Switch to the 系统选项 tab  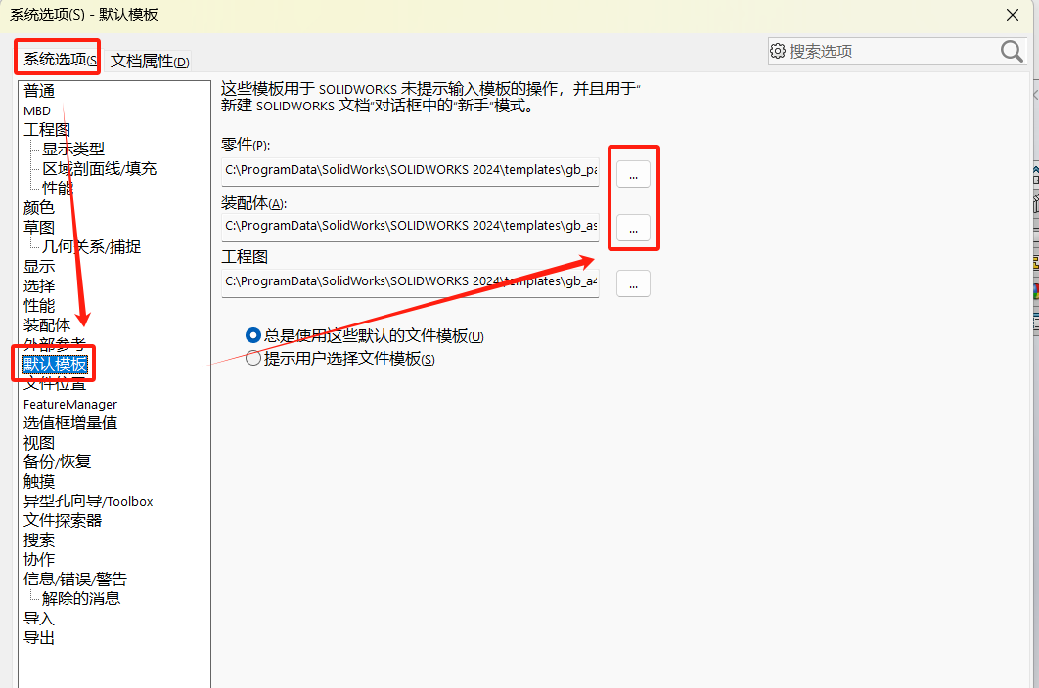tap(59, 59)
